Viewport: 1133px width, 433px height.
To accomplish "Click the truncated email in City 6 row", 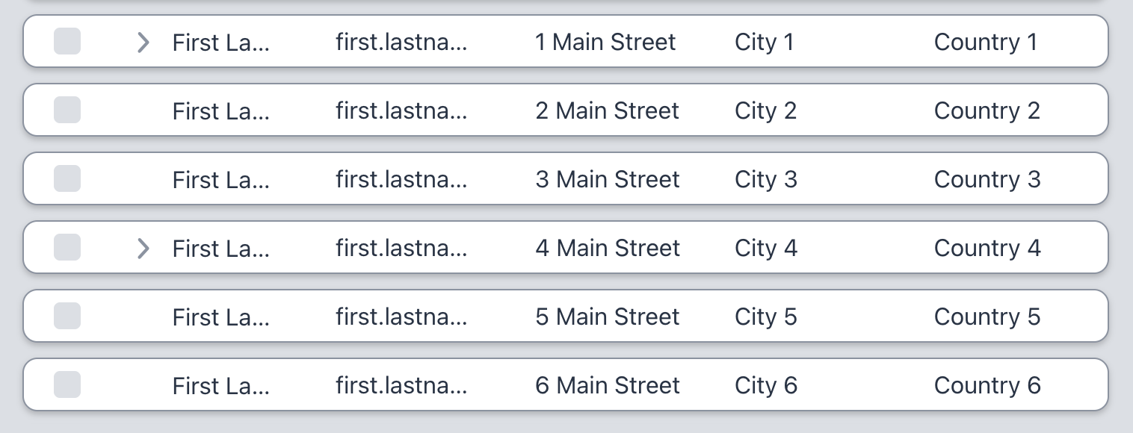I will (401, 386).
